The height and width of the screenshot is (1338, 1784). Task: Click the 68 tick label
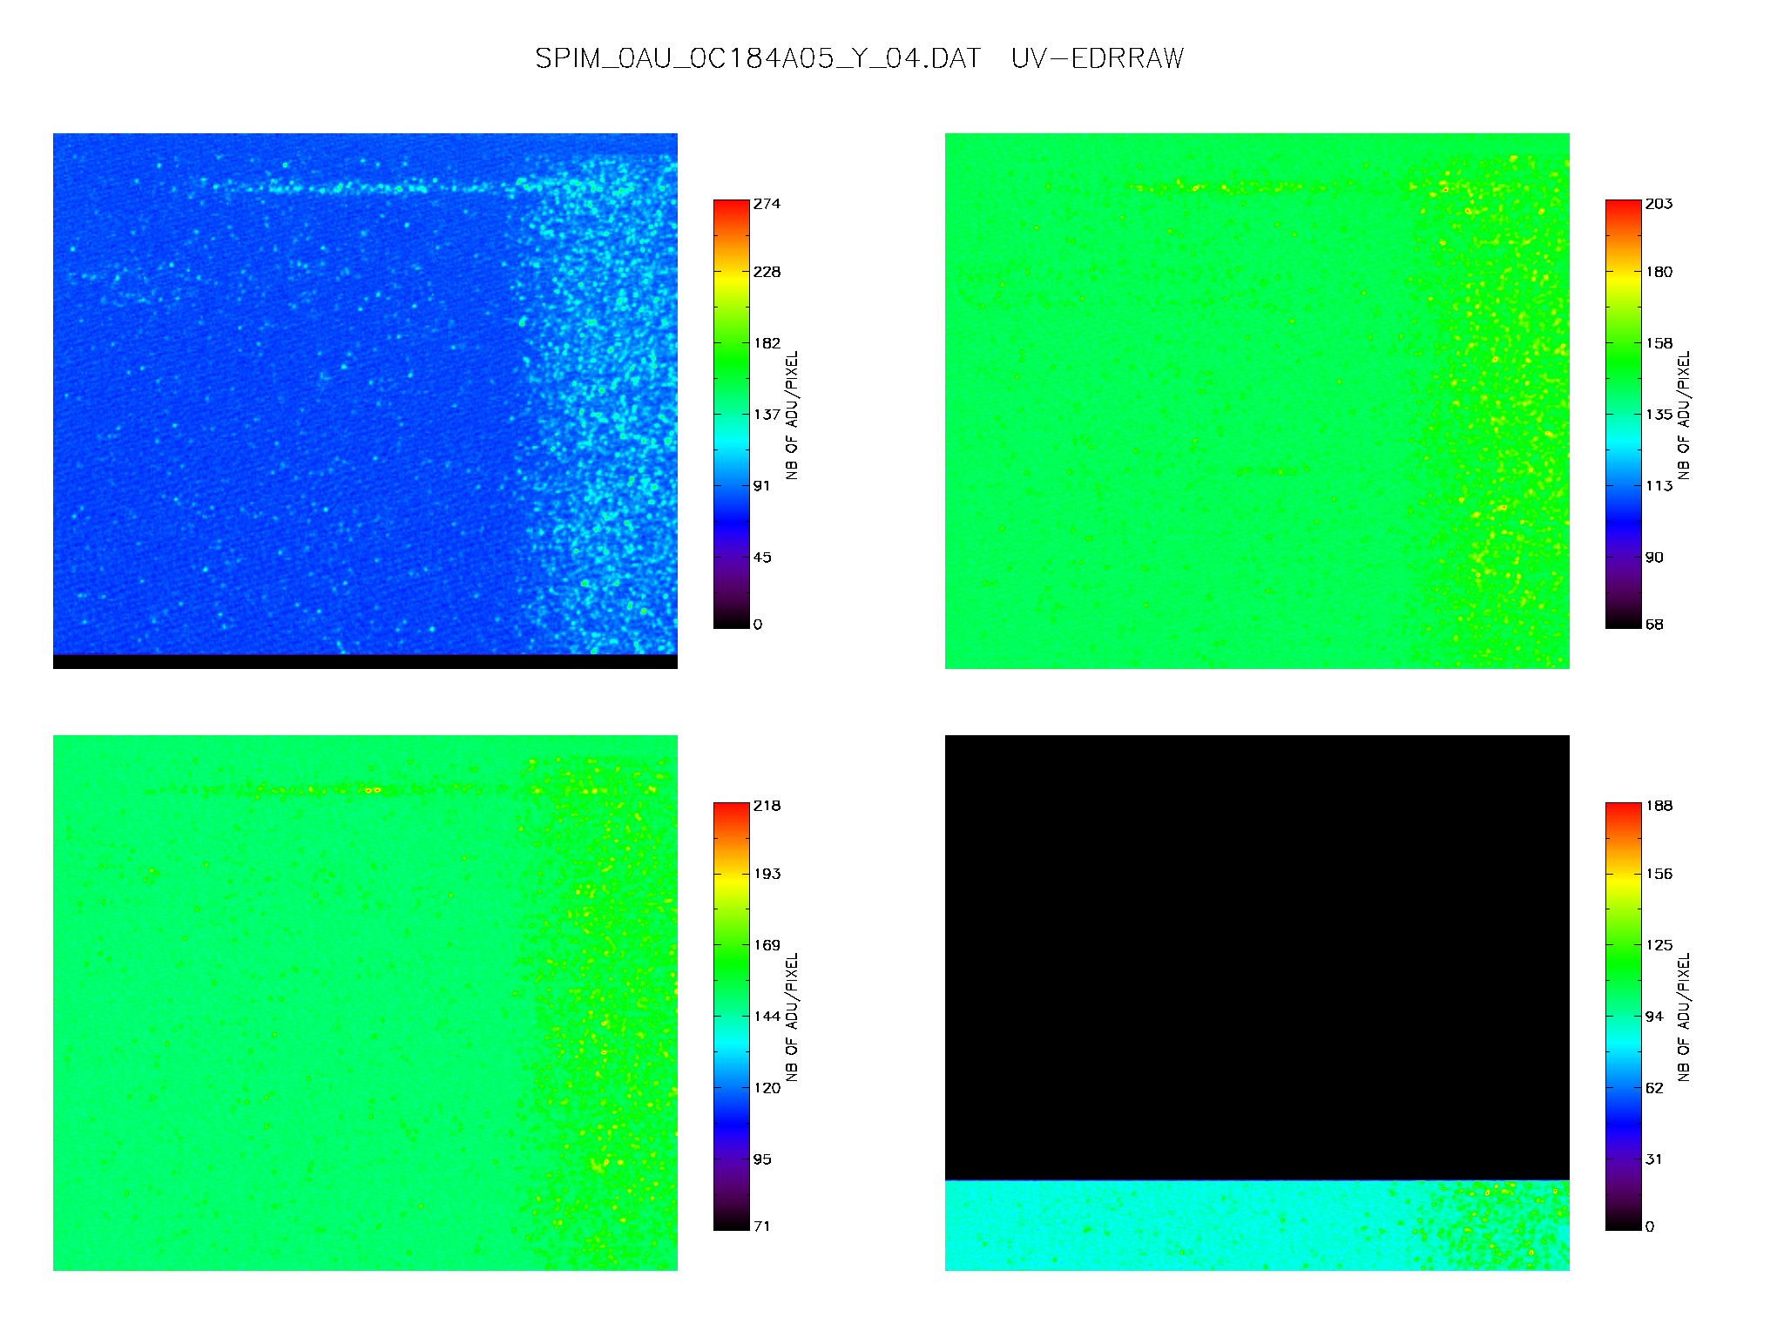pyautogui.click(x=1654, y=625)
